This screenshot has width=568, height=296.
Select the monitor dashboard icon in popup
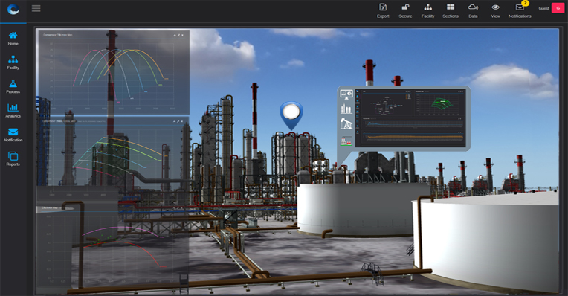(346, 95)
